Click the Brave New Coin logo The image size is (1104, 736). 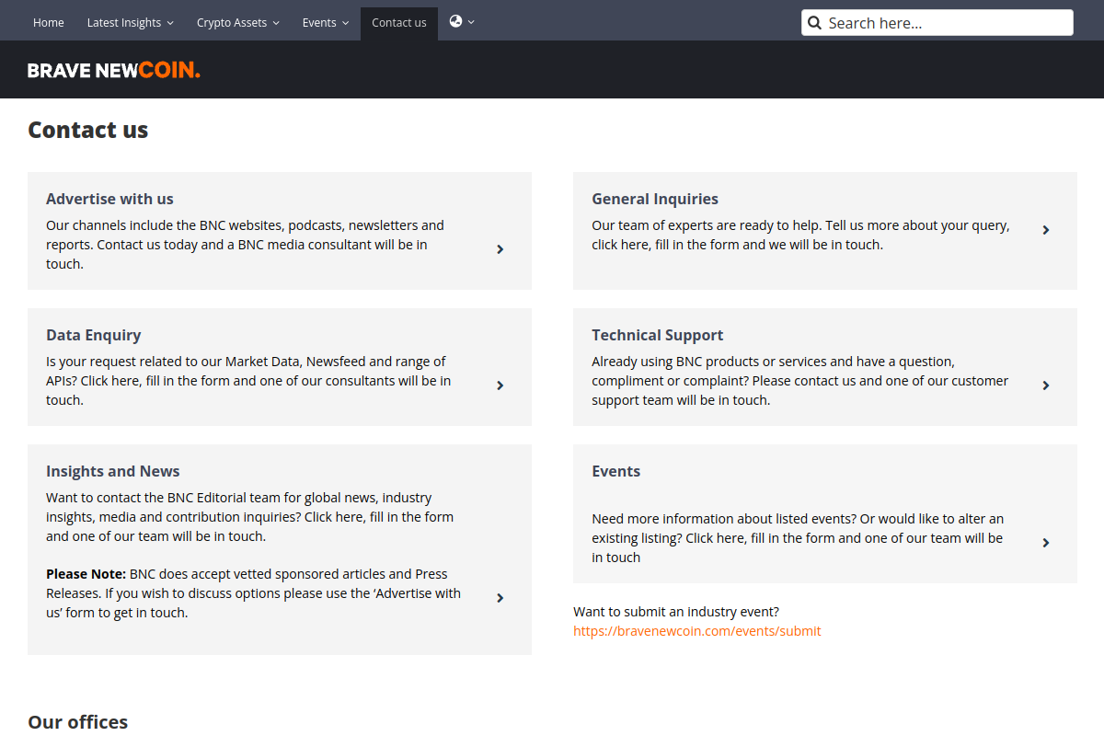coord(114,70)
